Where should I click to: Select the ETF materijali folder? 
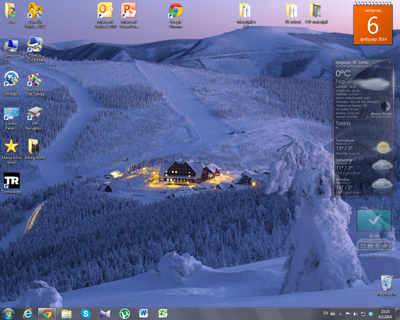(316, 13)
